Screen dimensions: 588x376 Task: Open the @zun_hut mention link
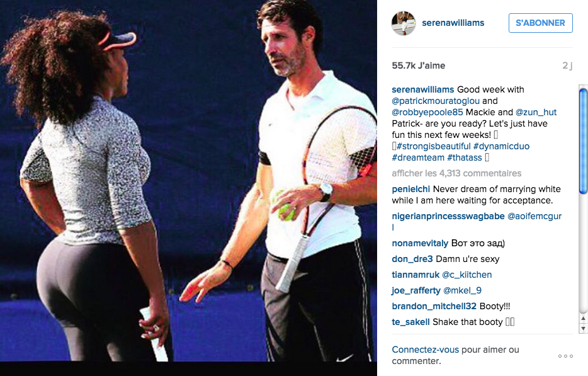[536, 112]
